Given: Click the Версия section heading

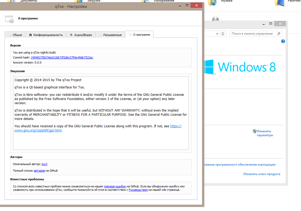Looking at the screenshot, I should tap(15, 45).
